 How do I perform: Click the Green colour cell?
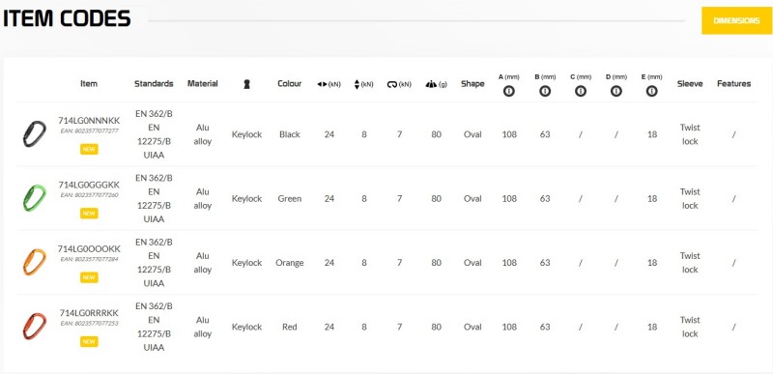289,198
